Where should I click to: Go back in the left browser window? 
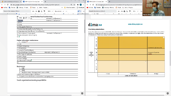click(x=2, y=5)
